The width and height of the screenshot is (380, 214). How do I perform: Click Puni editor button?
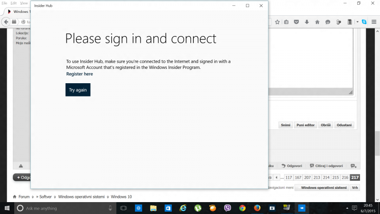pyautogui.click(x=305, y=125)
